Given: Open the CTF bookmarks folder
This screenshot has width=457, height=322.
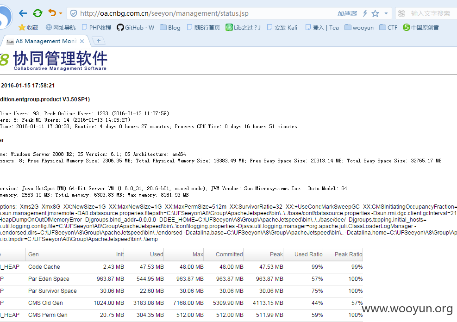Looking at the screenshot, I should point(388,27).
